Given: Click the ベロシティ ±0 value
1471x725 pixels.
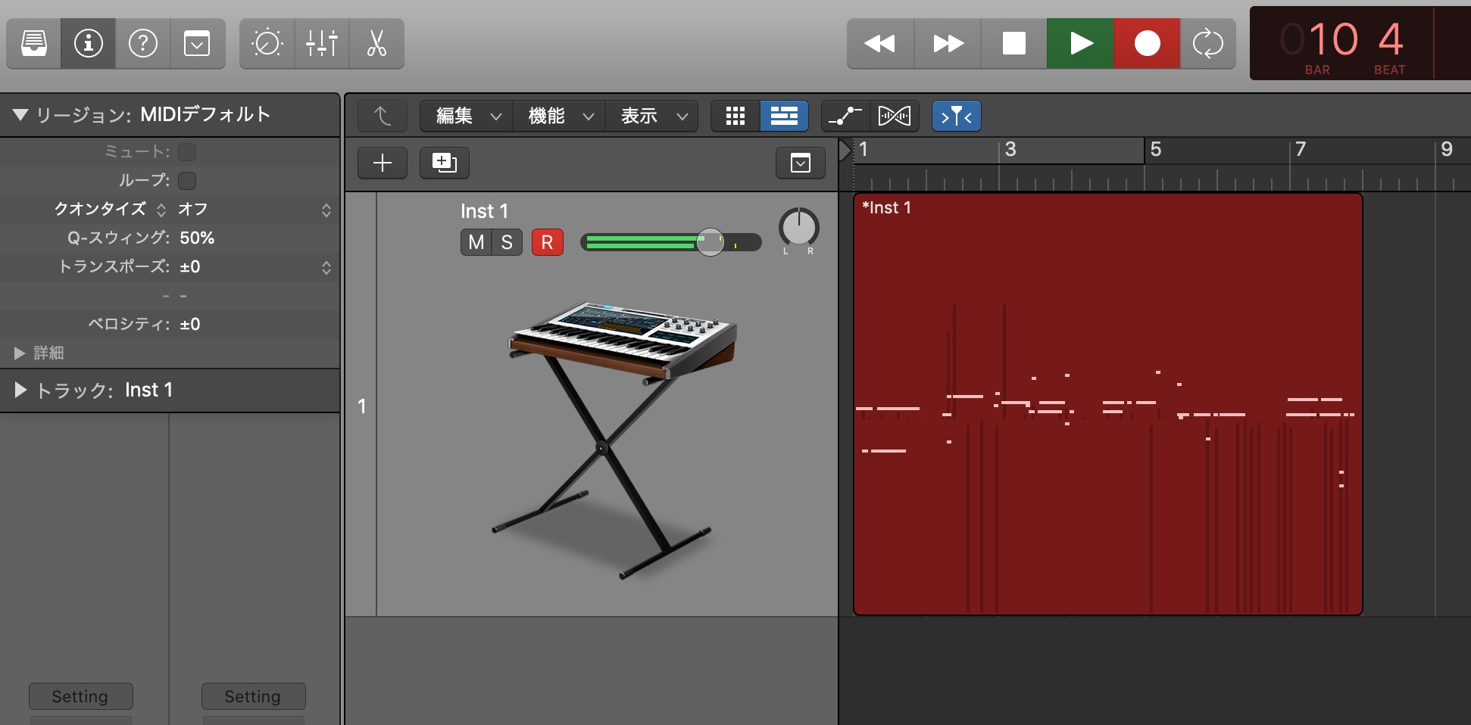Looking at the screenshot, I should (190, 324).
